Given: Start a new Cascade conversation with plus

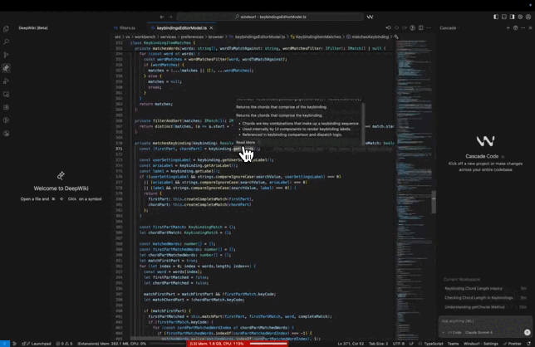Looking at the screenshot, I should (508, 28).
